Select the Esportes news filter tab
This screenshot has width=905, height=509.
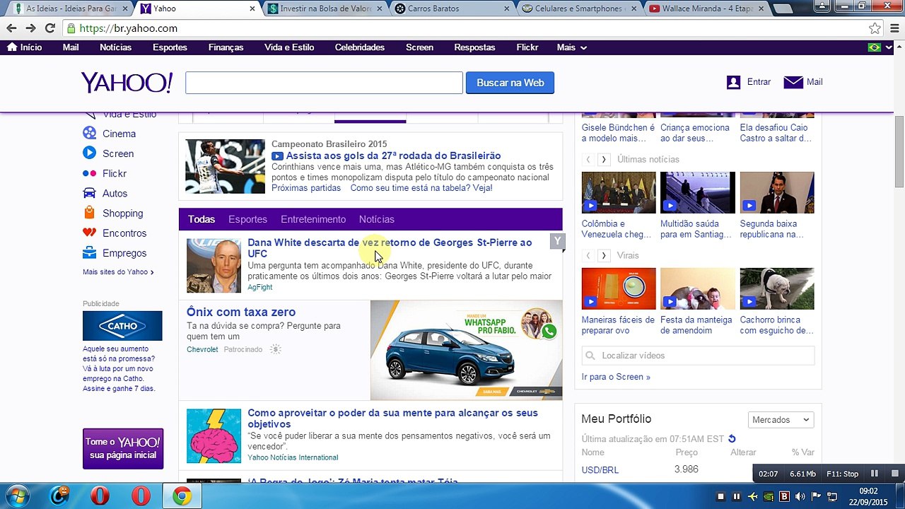click(x=247, y=219)
